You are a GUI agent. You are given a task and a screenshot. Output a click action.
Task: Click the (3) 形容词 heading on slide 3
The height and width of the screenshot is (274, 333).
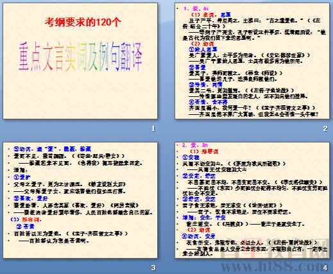26,219
